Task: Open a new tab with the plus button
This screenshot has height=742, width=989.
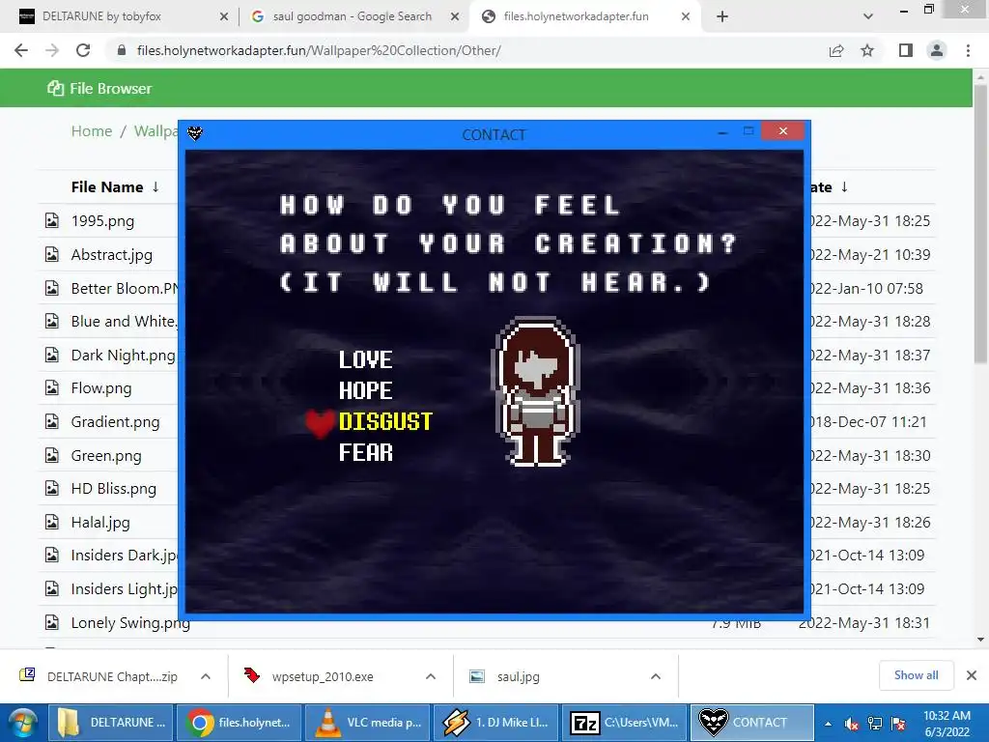Action: tap(722, 16)
